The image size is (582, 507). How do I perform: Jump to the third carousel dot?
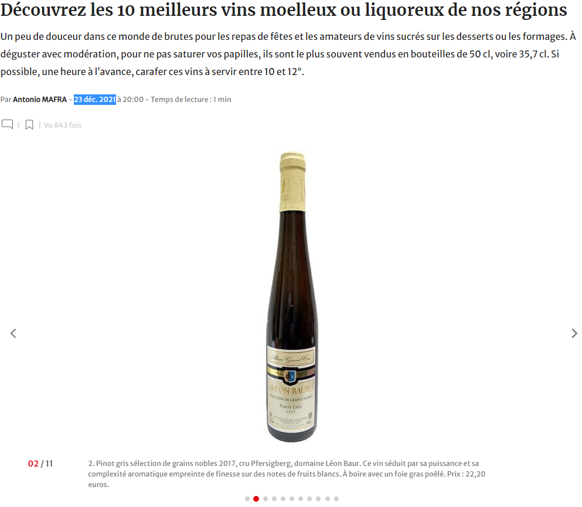266,499
